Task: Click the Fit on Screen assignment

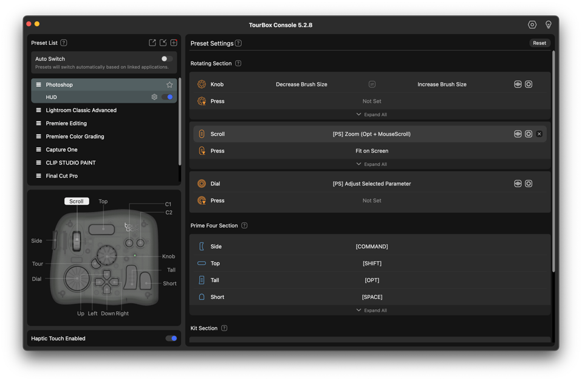Action: [372, 151]
